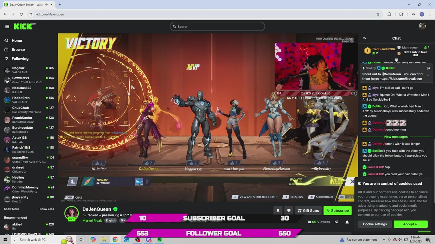View site information icon in address bar
The image size is (435, 244).
[31, 14]
